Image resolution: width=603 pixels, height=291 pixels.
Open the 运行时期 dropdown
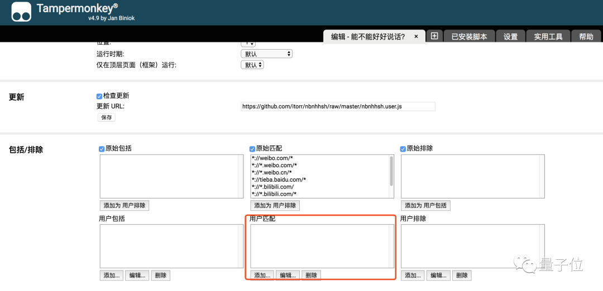(x=266, y=54)
